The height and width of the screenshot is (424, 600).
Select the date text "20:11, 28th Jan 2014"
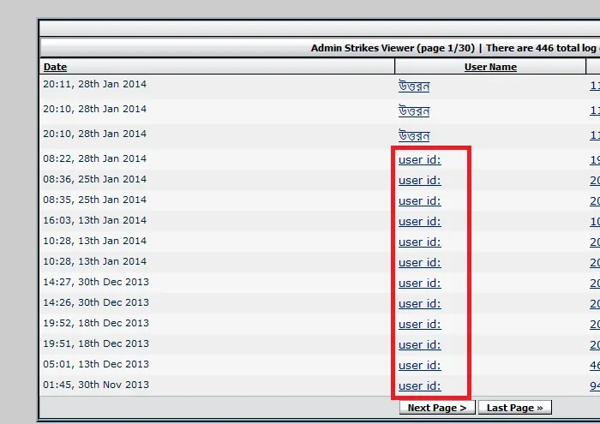tap(94, 84)
